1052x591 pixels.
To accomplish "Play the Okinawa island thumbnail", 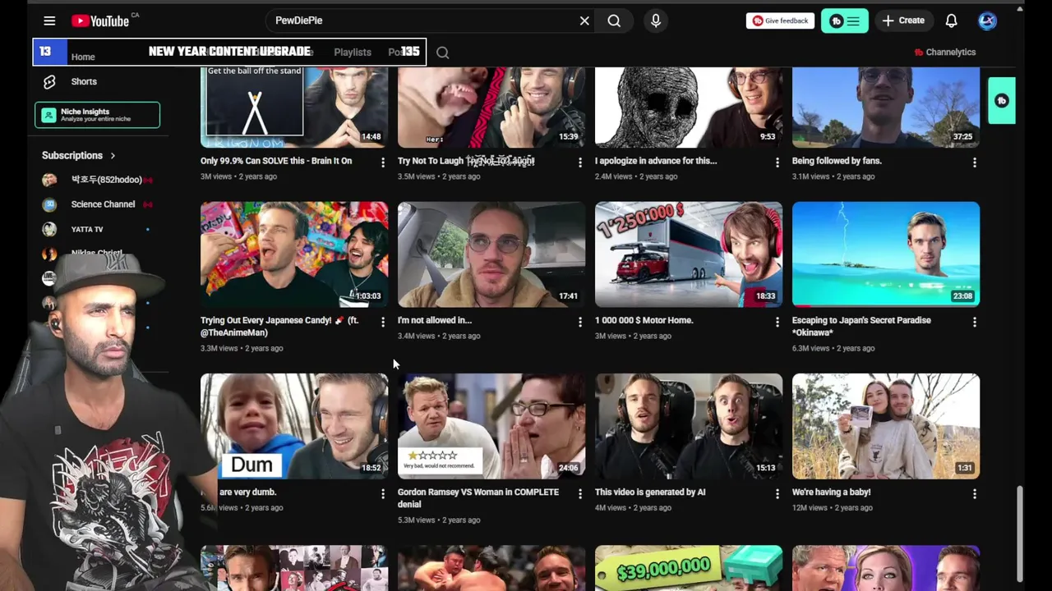I will pyautogui.click(x=886, y=254).
